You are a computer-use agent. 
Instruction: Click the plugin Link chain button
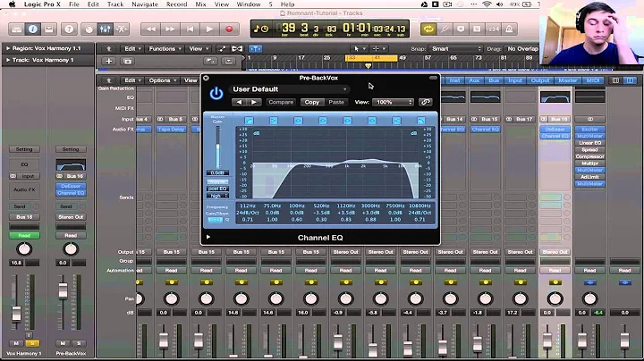[x=426, y=102]
